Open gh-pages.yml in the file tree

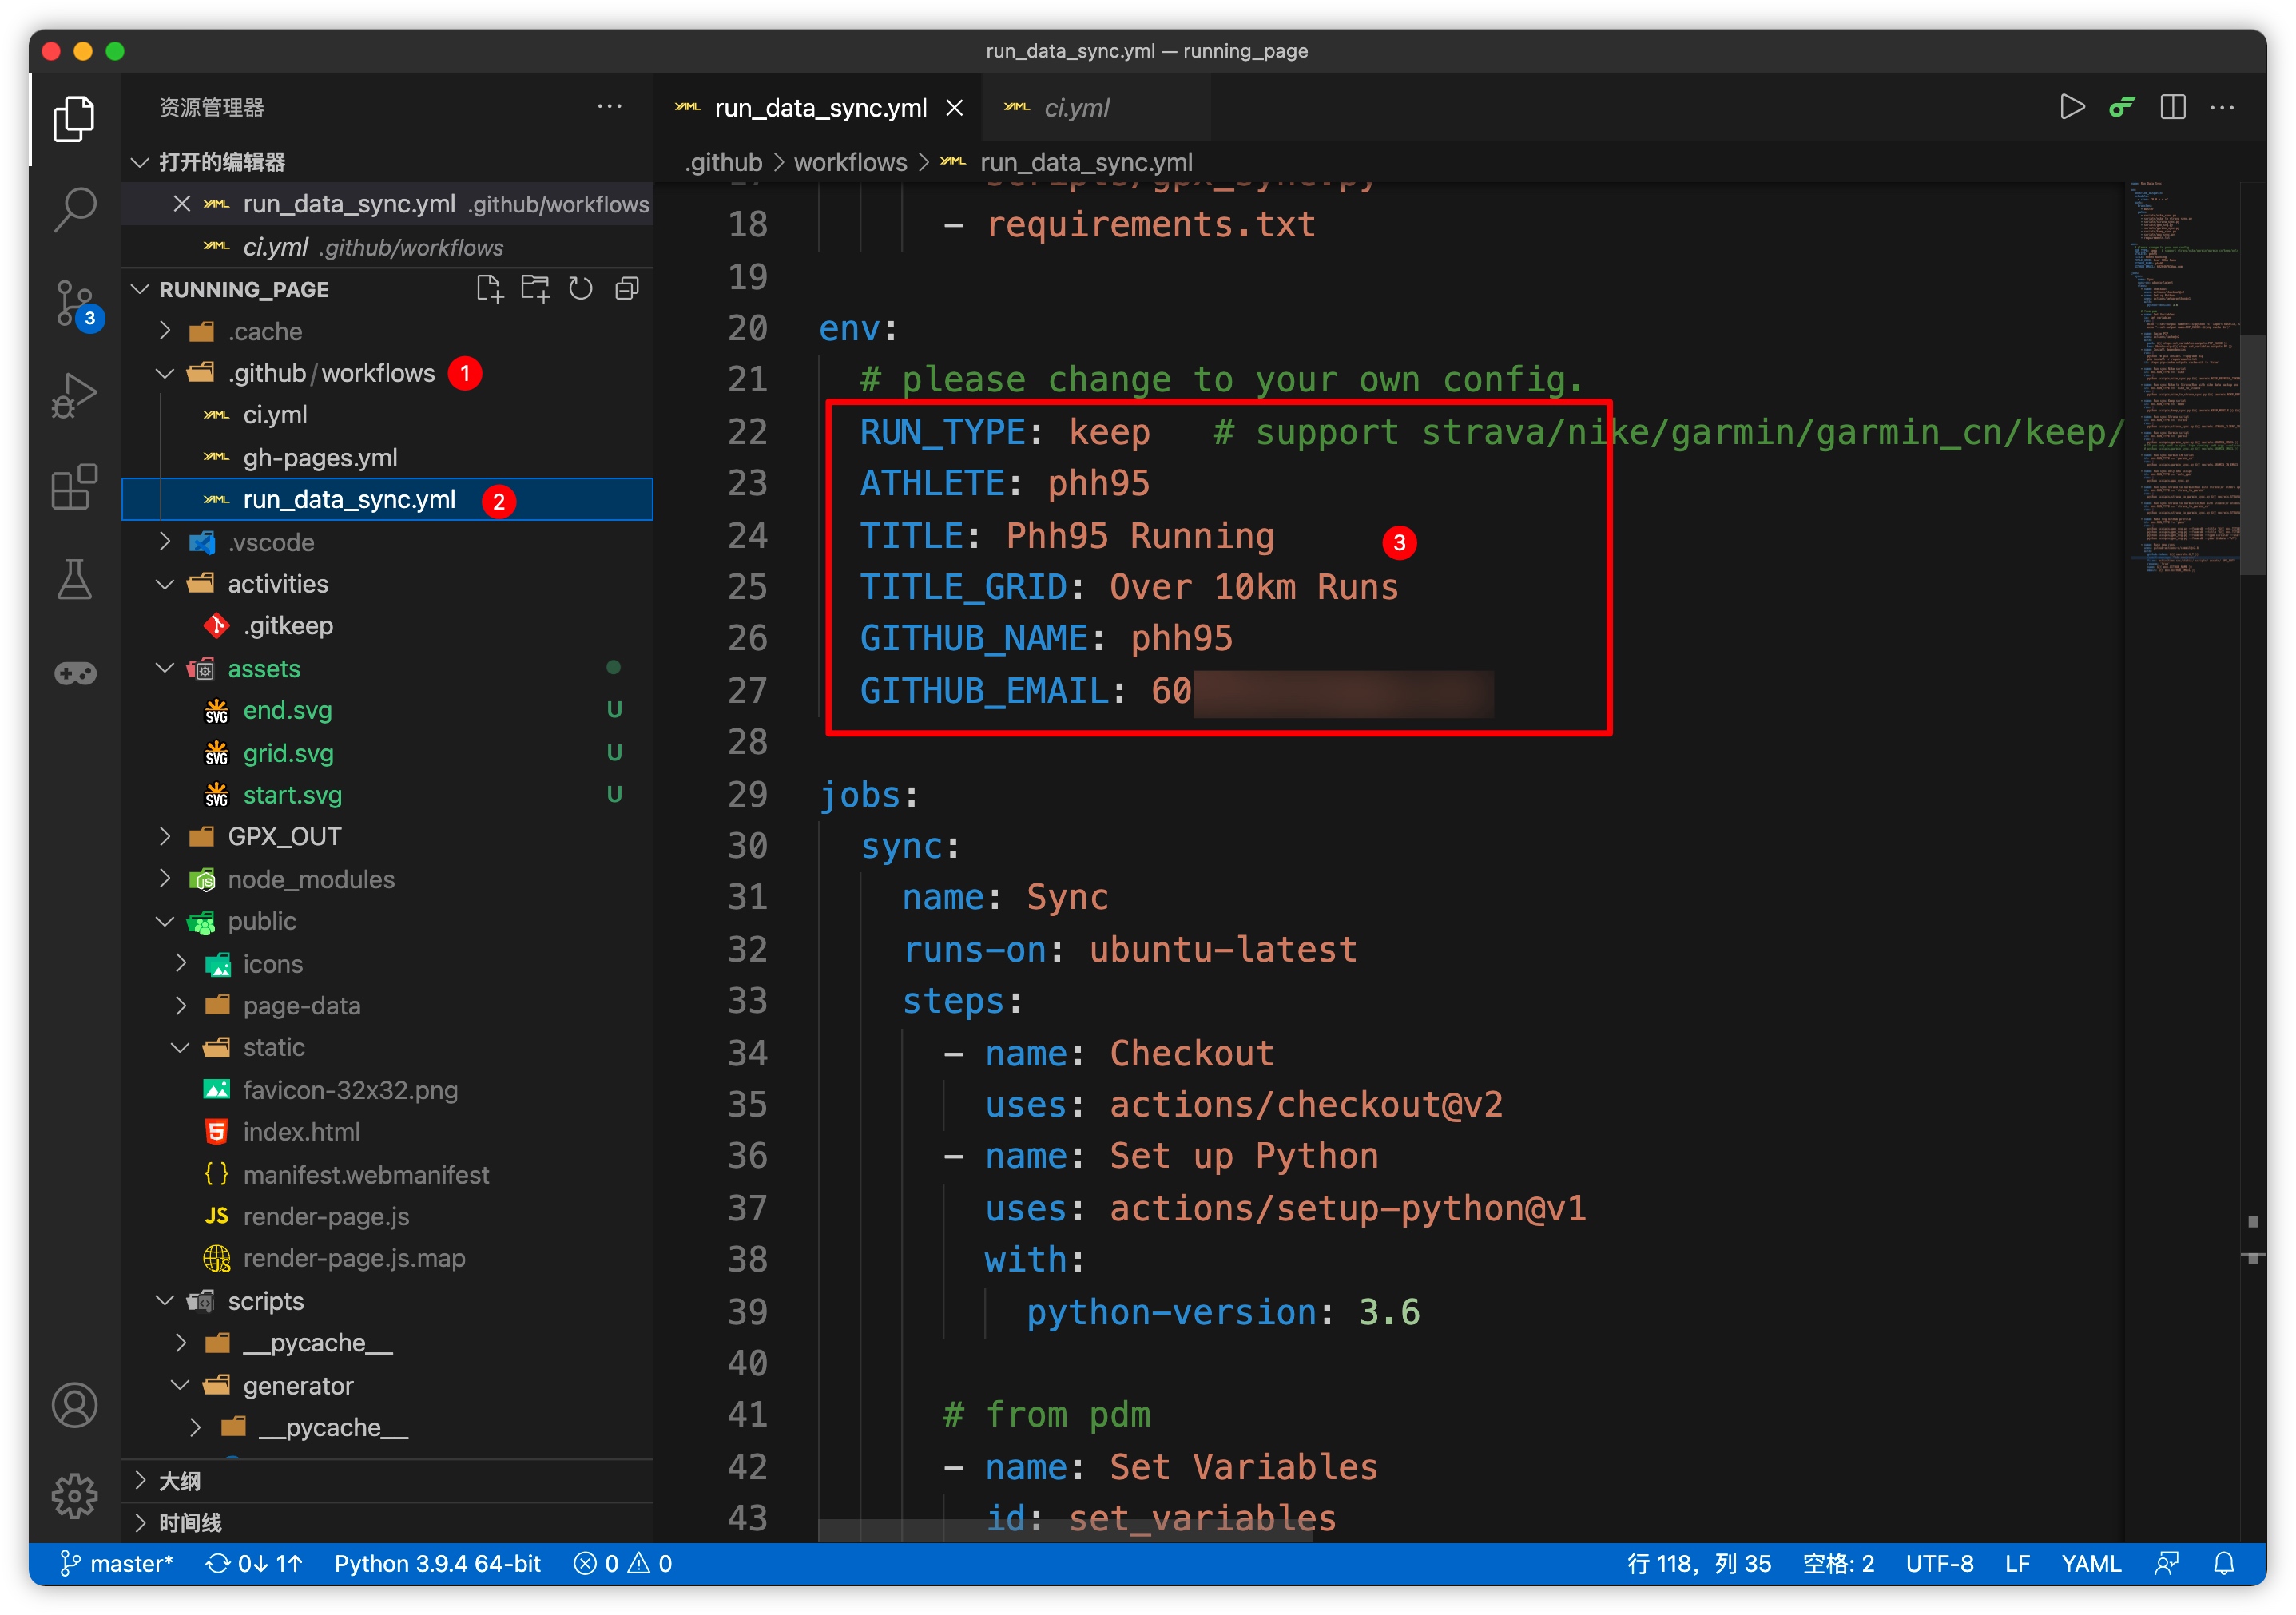(320, 458)
